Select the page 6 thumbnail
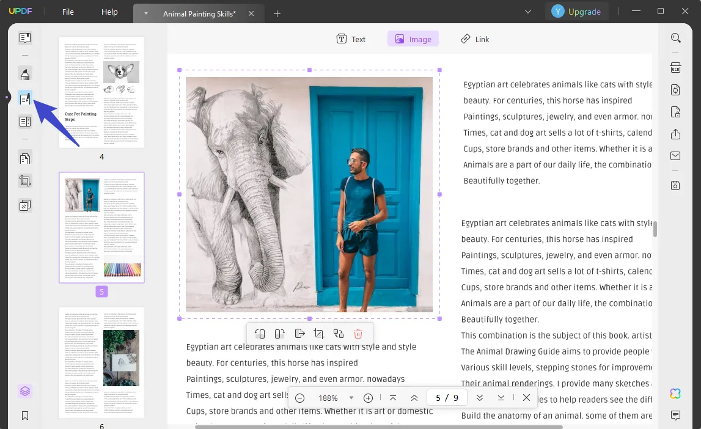 coord(101,361)
